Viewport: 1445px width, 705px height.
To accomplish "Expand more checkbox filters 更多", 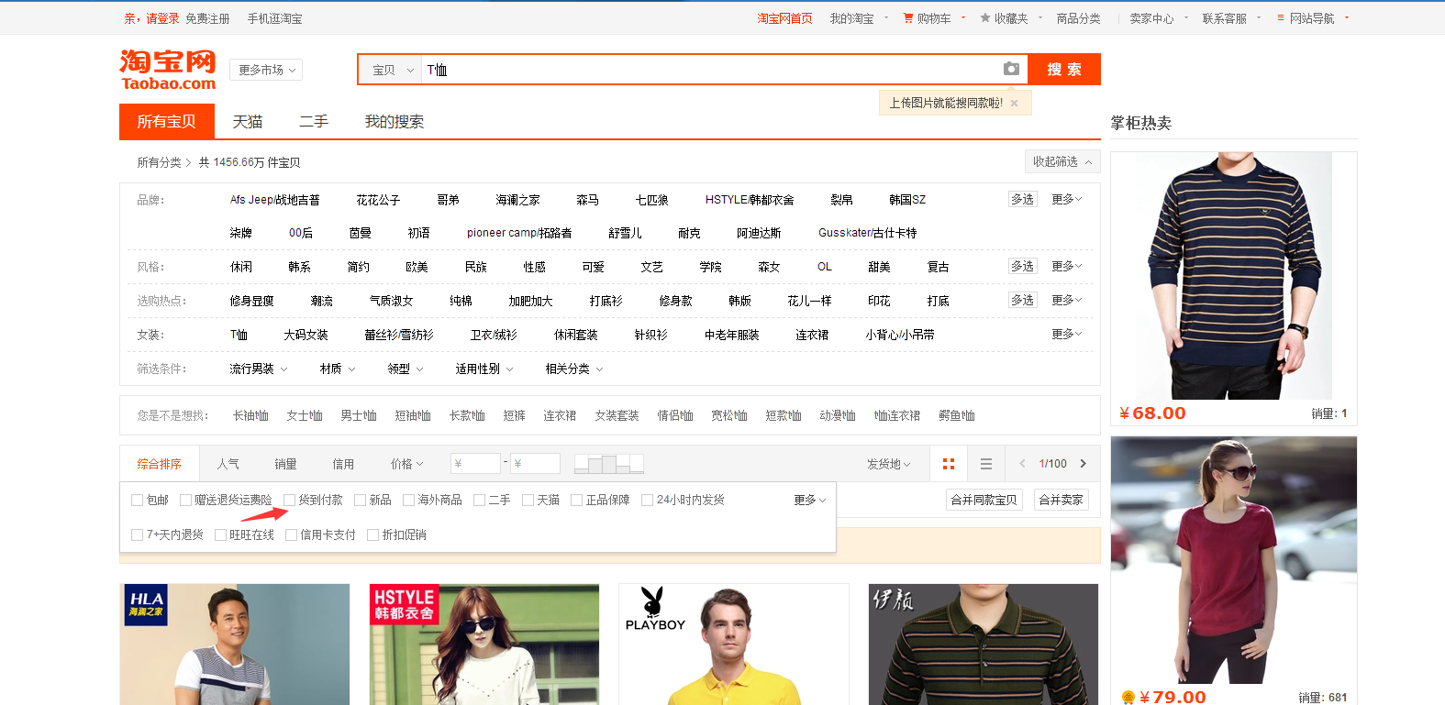I will (810, 500).
